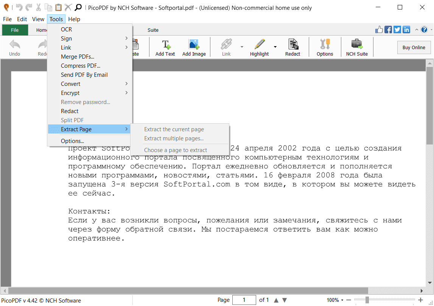
Task: Click the Find magnifier icon in title bar
Action: point(78,7)
